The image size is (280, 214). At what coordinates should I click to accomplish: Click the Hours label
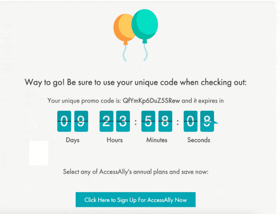tap(115, 140)
